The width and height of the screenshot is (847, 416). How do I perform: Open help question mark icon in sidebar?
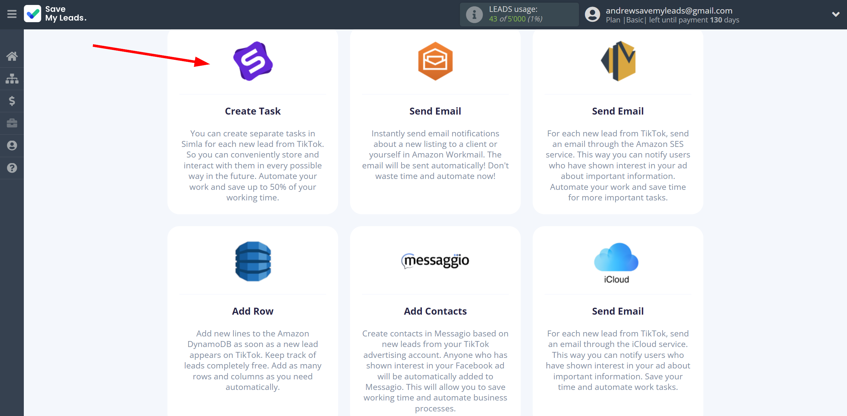click(x=12, y=168)
